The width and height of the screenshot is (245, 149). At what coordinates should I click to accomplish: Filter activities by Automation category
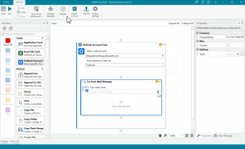(x=8, y=92)
